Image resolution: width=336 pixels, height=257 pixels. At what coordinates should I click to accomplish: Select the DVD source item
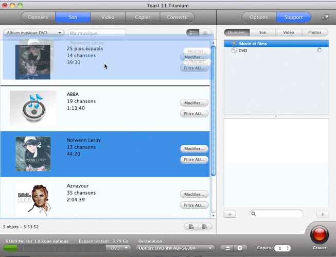[x=276, y=50]
